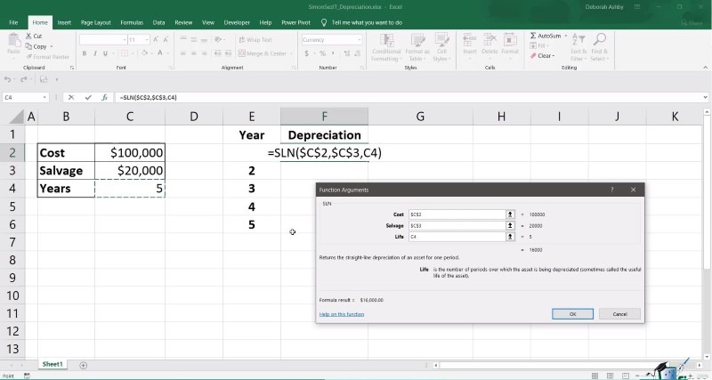
Task: Switch to the Page Layout tab
Action: [x=95, y=21]
